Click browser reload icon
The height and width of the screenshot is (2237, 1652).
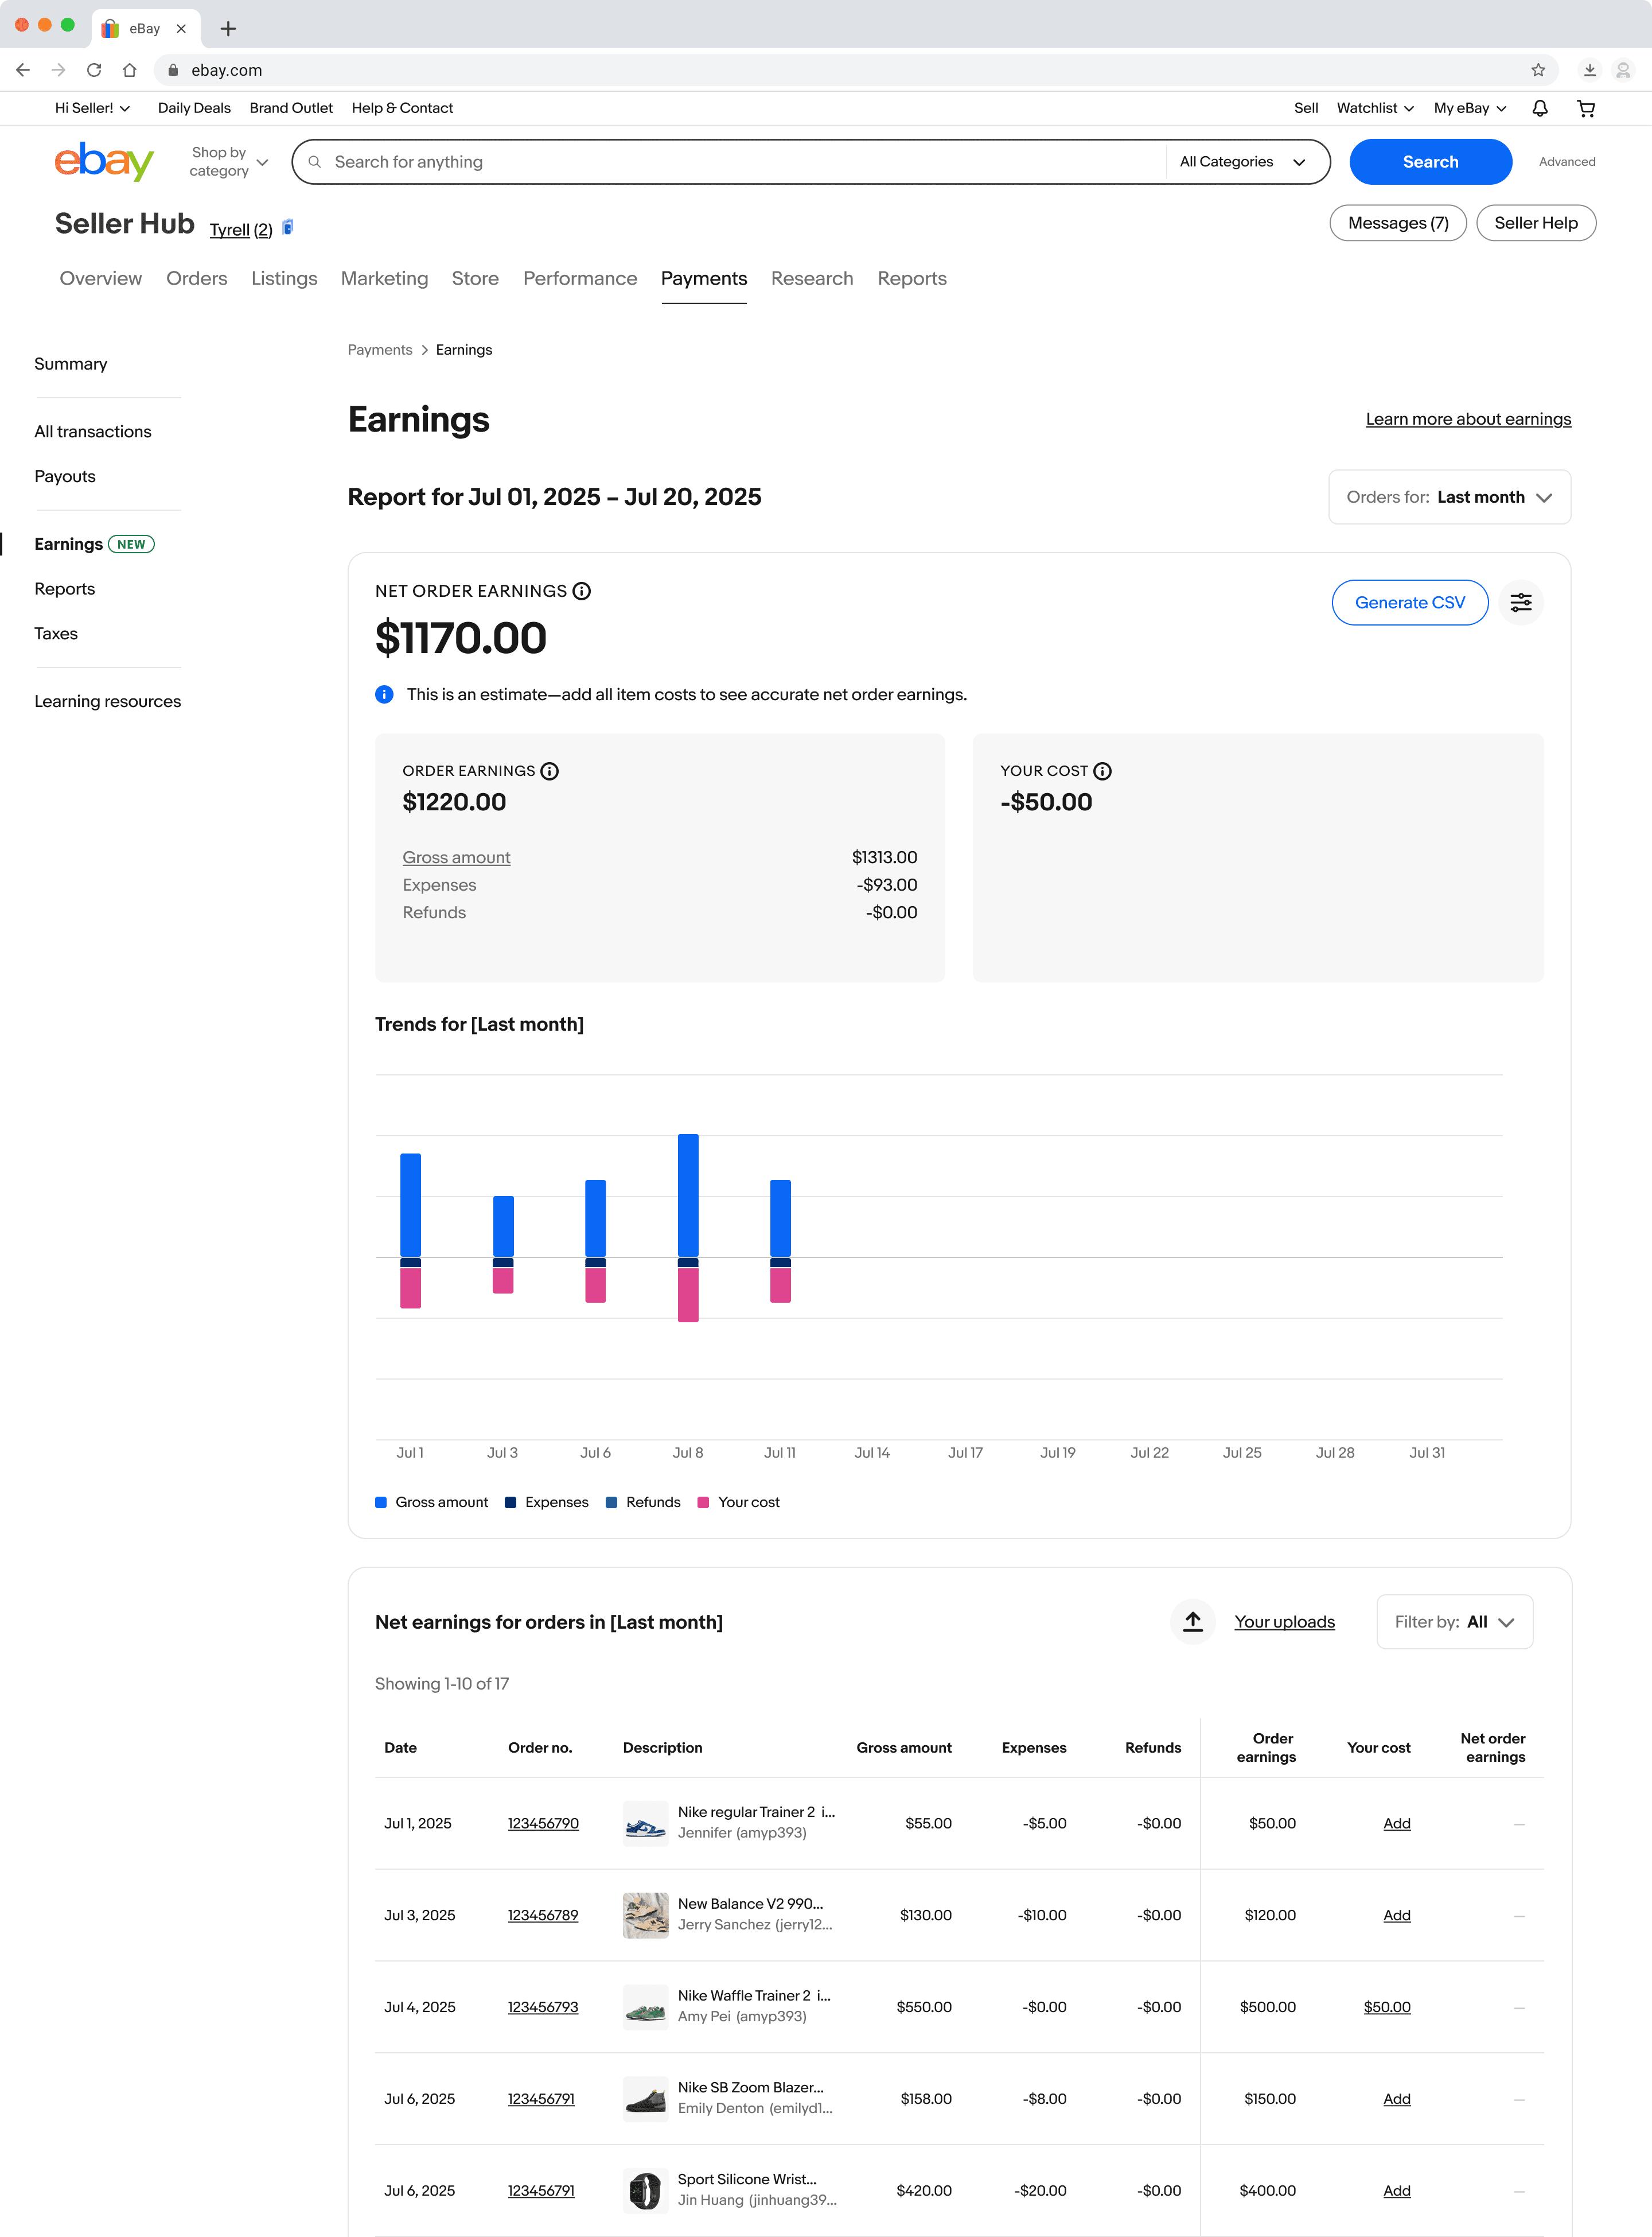pos(94,70)
